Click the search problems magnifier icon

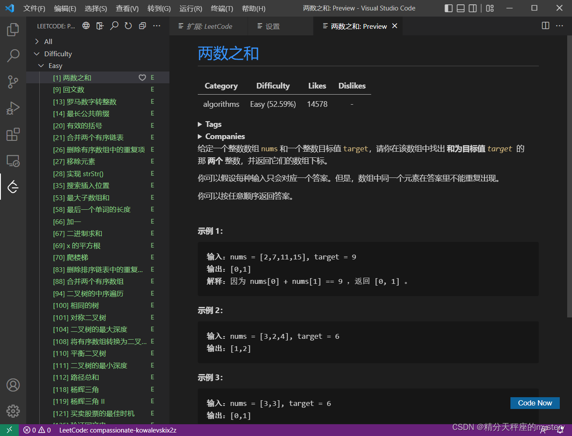click(x=114, y=25)
